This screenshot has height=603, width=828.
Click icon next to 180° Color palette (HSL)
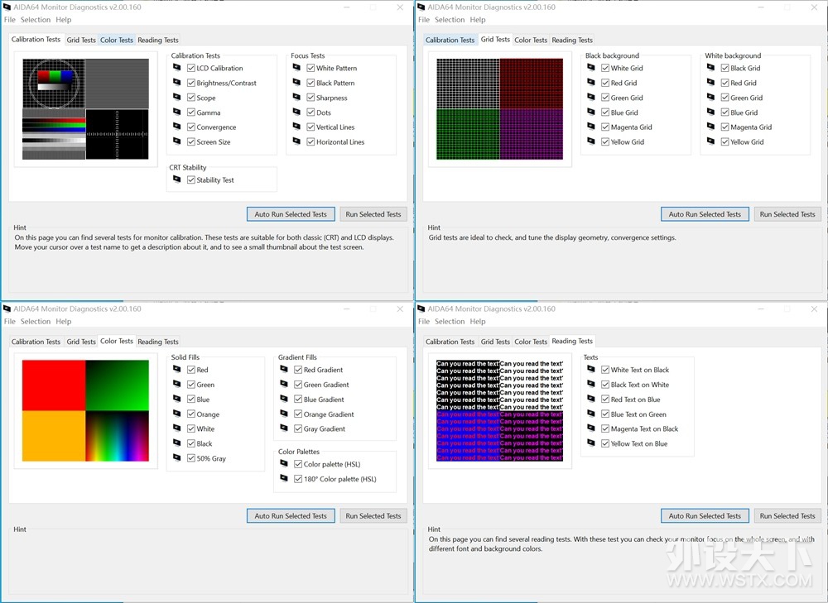pos(284,478)
